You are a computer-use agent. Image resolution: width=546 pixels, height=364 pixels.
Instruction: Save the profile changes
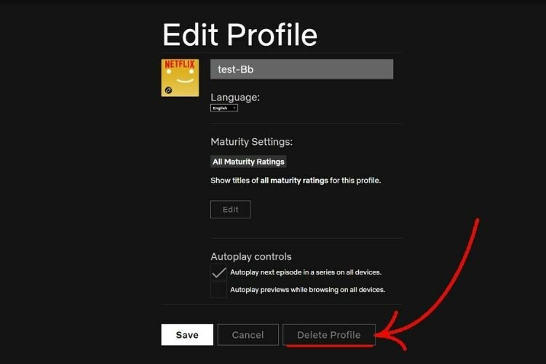pyautogui.click(x=187, y=335)
